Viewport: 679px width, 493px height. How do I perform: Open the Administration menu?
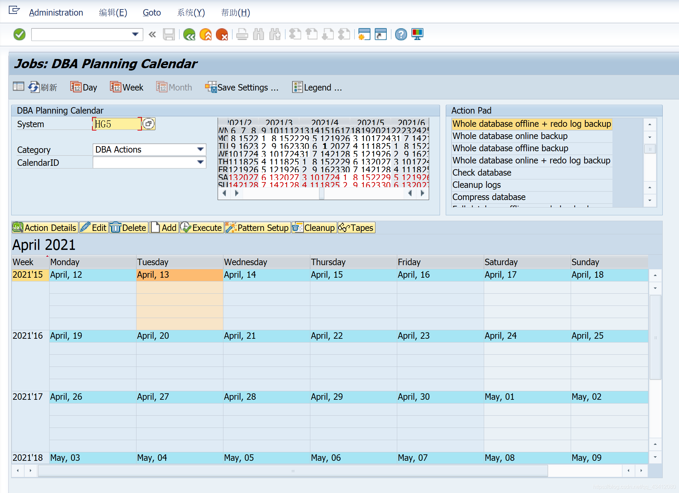coord(56,13)
